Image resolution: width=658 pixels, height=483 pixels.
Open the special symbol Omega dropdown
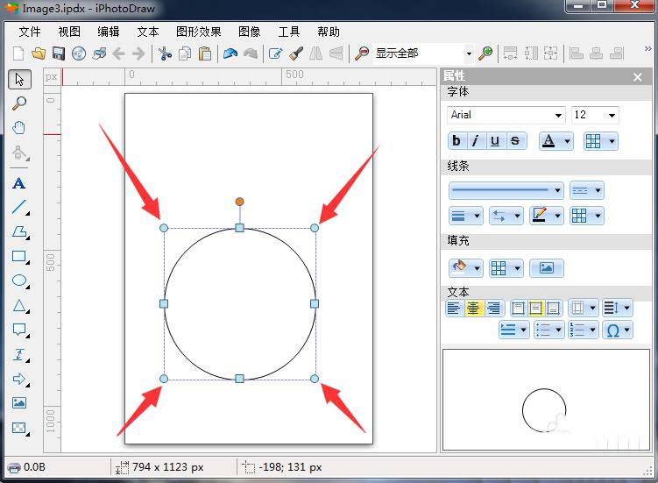[618, 330]
